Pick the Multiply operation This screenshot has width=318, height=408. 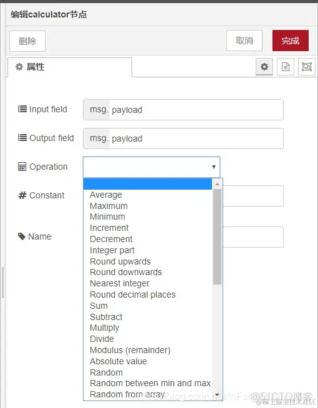point(105,328)
